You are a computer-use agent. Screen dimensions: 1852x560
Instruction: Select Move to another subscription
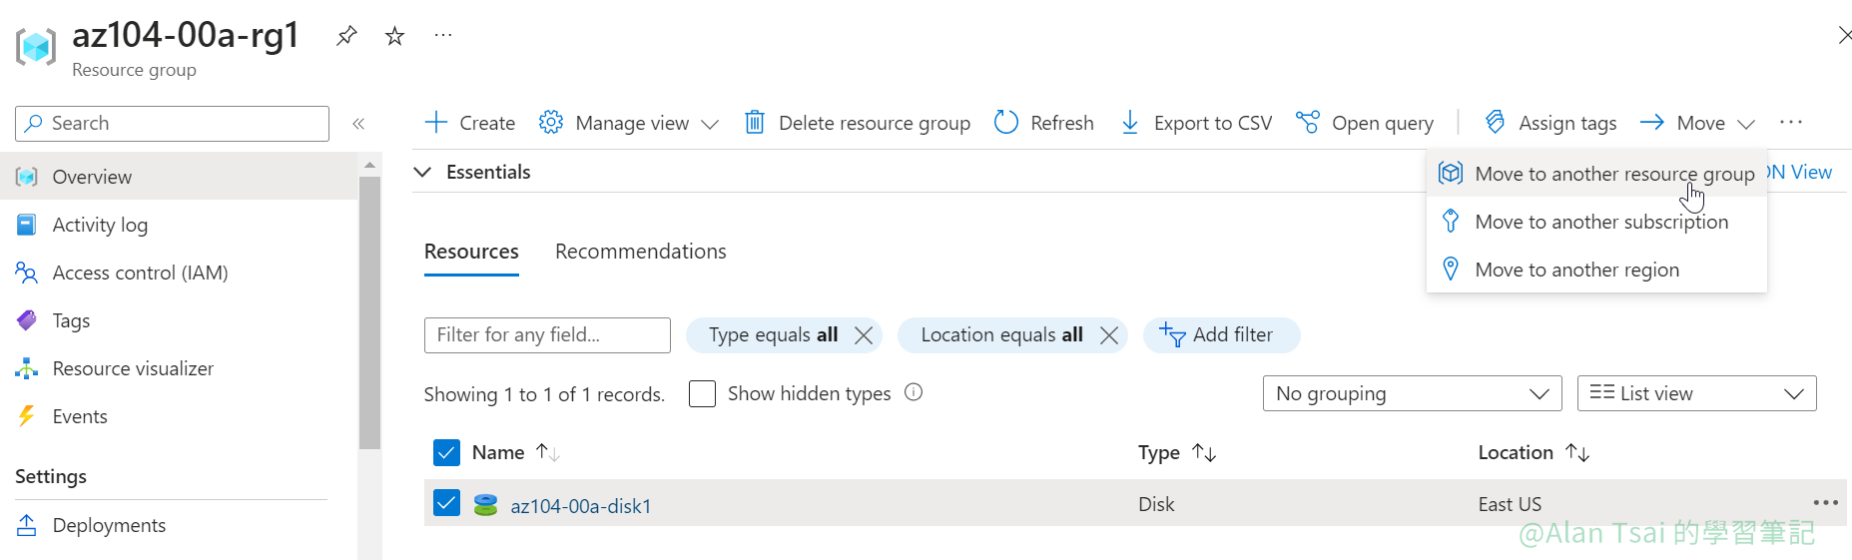1600,222
